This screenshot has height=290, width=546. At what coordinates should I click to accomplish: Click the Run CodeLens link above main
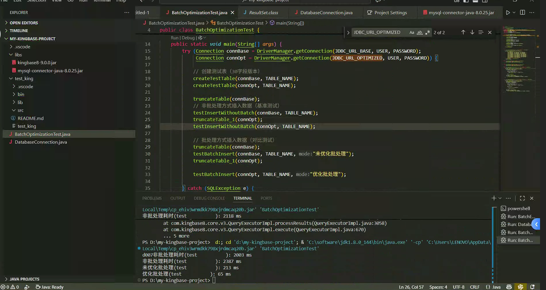pyautogui.click(x=174, y=38)
